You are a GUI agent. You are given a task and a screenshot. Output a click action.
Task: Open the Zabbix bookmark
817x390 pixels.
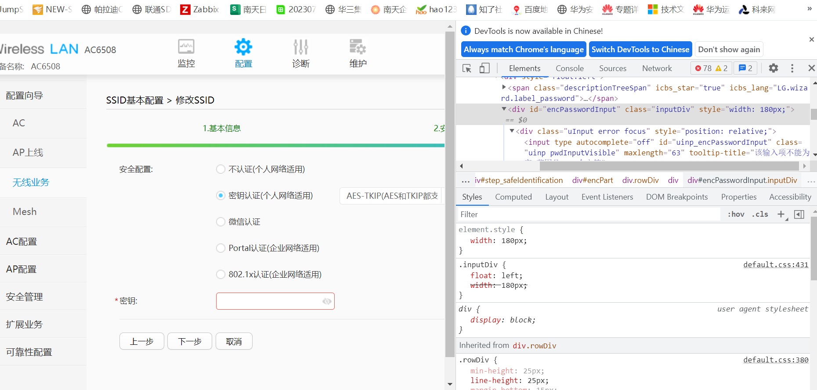200,9
